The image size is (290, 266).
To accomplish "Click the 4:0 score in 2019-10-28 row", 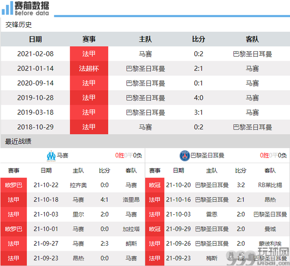I will tap(198, 98).
